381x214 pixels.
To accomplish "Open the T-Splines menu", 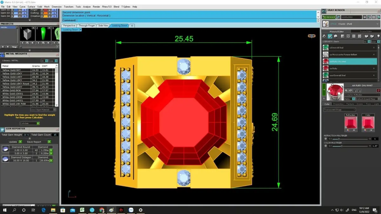I will tap(126, 7).
